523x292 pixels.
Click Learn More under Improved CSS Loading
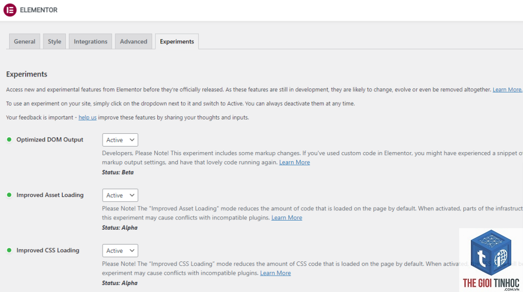(275, 273)
